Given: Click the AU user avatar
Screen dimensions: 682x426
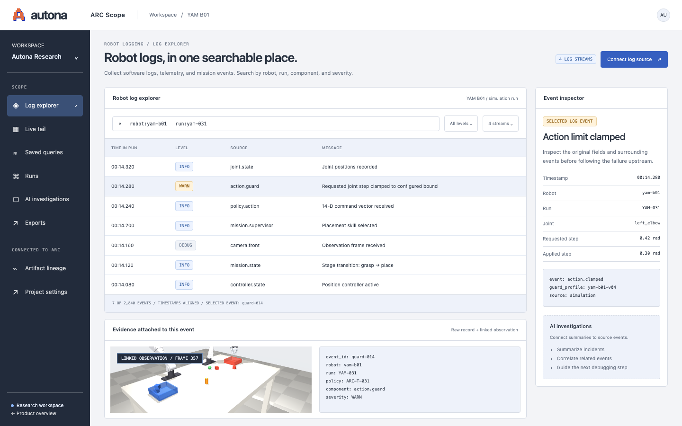Looking at the screenshot, I should [664, 15].
